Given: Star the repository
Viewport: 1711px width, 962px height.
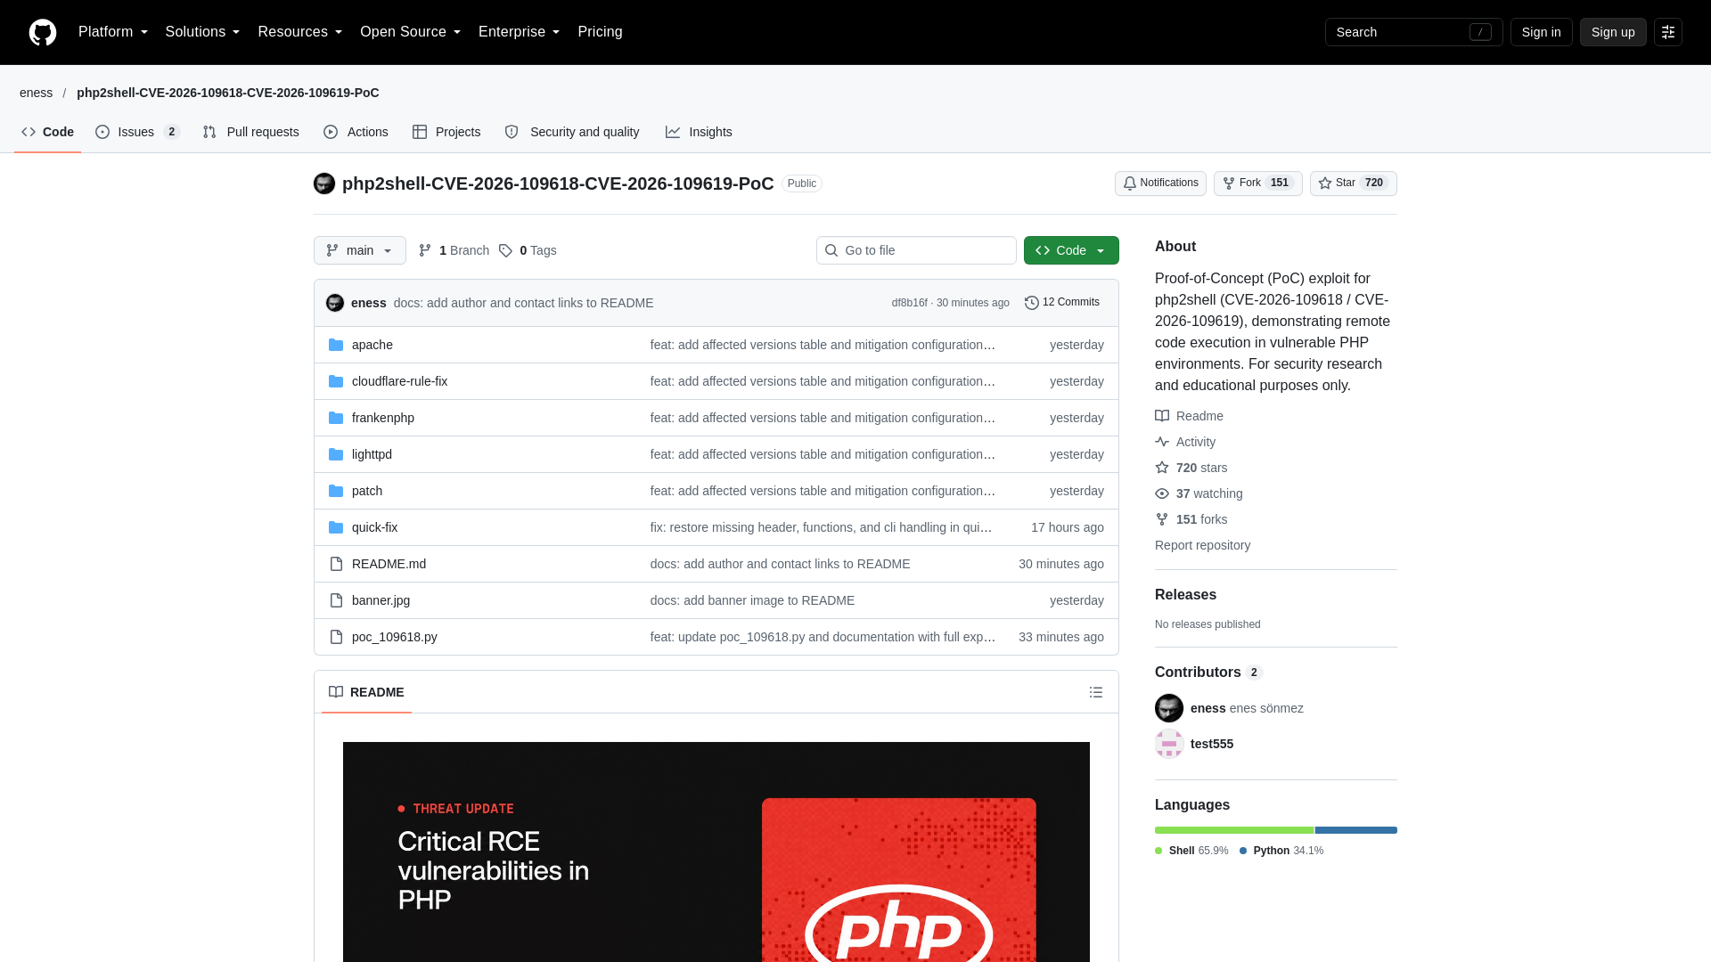Looking at the screenshot, I should 1354,183.
